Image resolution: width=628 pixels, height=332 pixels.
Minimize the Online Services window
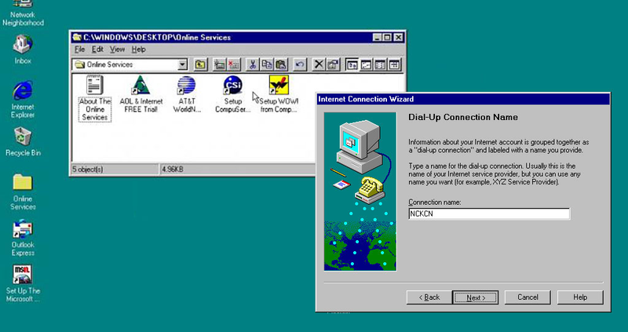378,38
